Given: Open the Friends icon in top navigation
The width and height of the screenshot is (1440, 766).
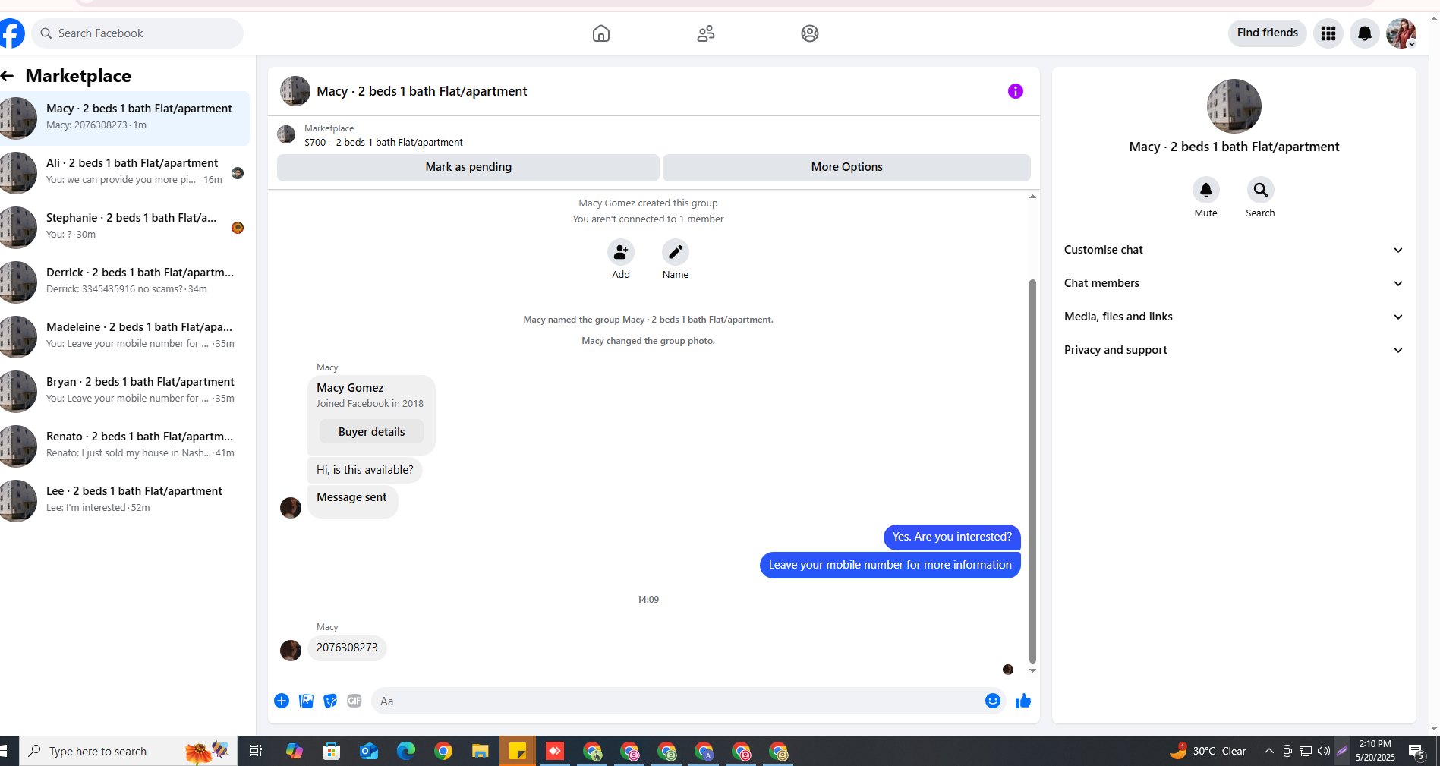Looking at the screenshot, I should pyautogui.click(x=706, y=33).
